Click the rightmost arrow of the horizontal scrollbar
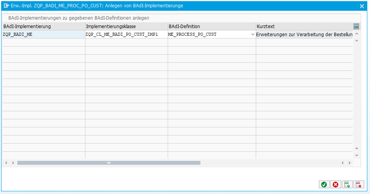 point(349,163)
